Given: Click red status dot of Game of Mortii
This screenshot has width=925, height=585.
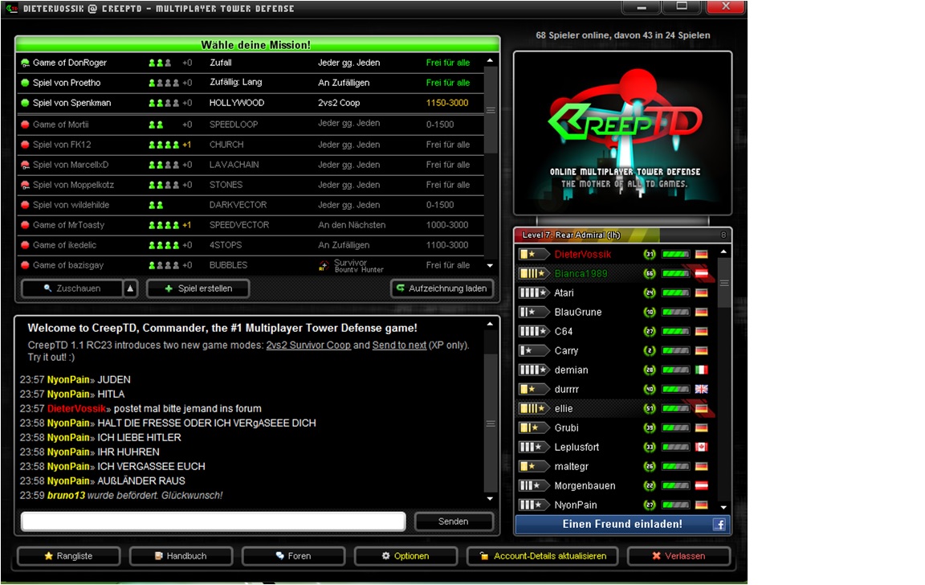Looking at the screenshot, I should click(25, 125).
